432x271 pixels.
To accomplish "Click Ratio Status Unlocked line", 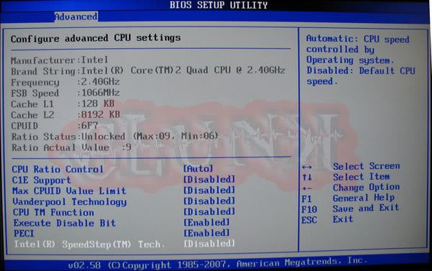I will tap(115, 137).
